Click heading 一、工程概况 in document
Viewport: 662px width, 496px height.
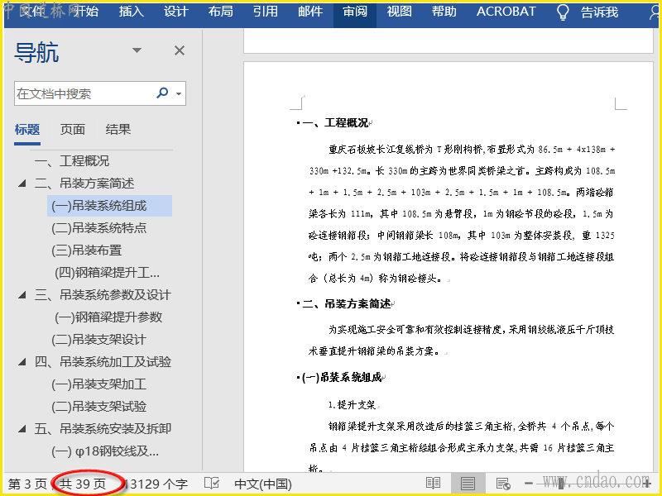pos(335,122)
